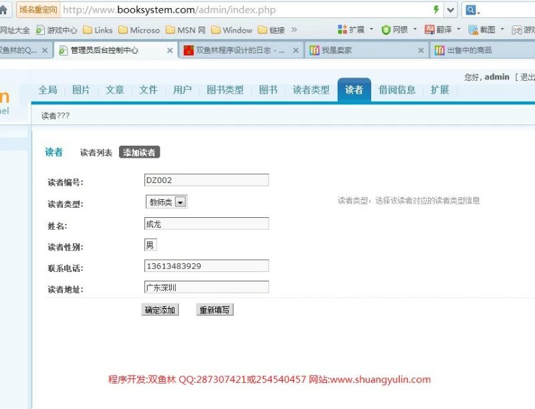Open the 图书 admin menu
Viewport: 535px width, 409px height.
pos(268,90)
